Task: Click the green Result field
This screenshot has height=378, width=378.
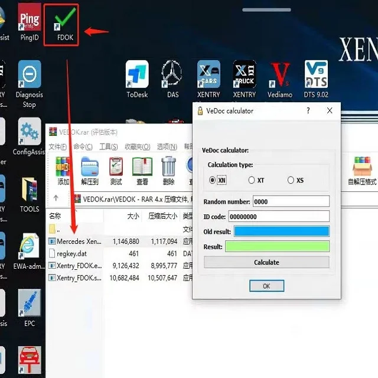Action: pyautogui.click(x=277, y=246)
